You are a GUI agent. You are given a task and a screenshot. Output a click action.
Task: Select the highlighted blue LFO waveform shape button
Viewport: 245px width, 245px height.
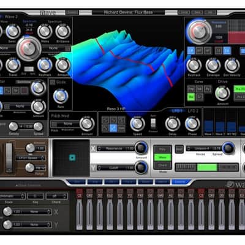[x=113, y=129]
